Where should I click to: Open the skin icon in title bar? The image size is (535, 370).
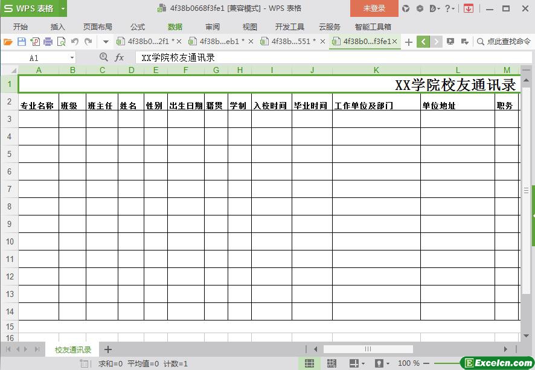tap(406, 8)
